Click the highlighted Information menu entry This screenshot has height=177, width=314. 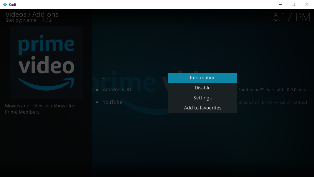pyautogui.click(x=202, y=78)
